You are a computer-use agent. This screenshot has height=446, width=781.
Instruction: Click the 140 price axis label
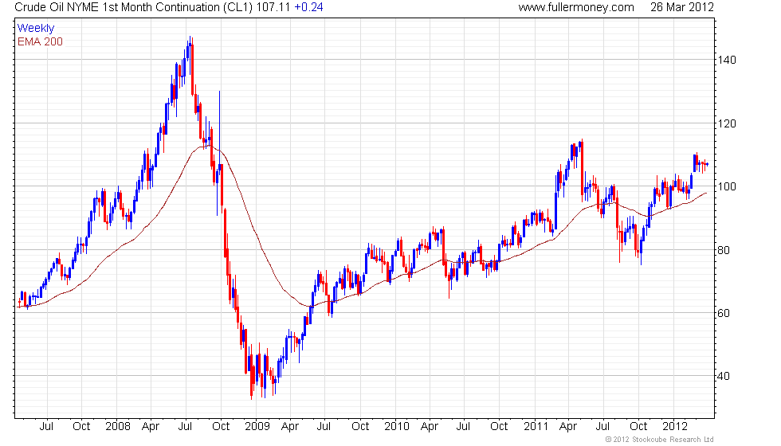pos(727,60)
